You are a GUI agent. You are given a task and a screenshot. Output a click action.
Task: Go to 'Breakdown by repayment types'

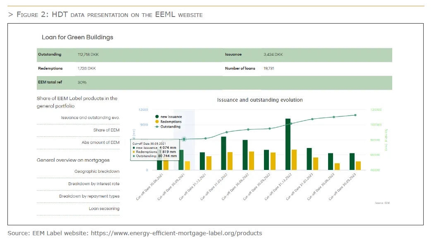[x=89, y=196]
